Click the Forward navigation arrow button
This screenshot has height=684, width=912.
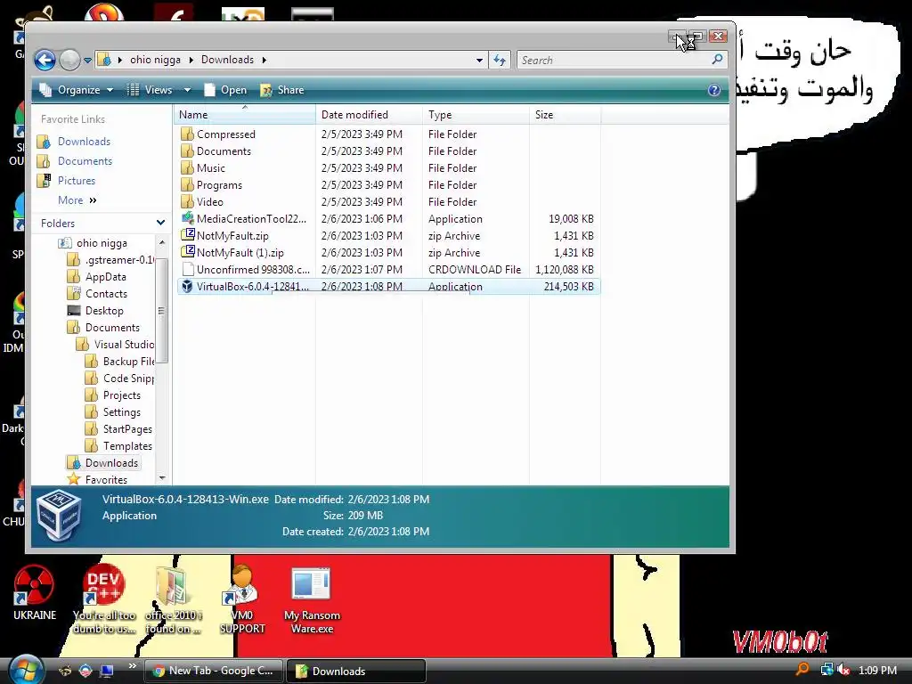tap(69, 60)
